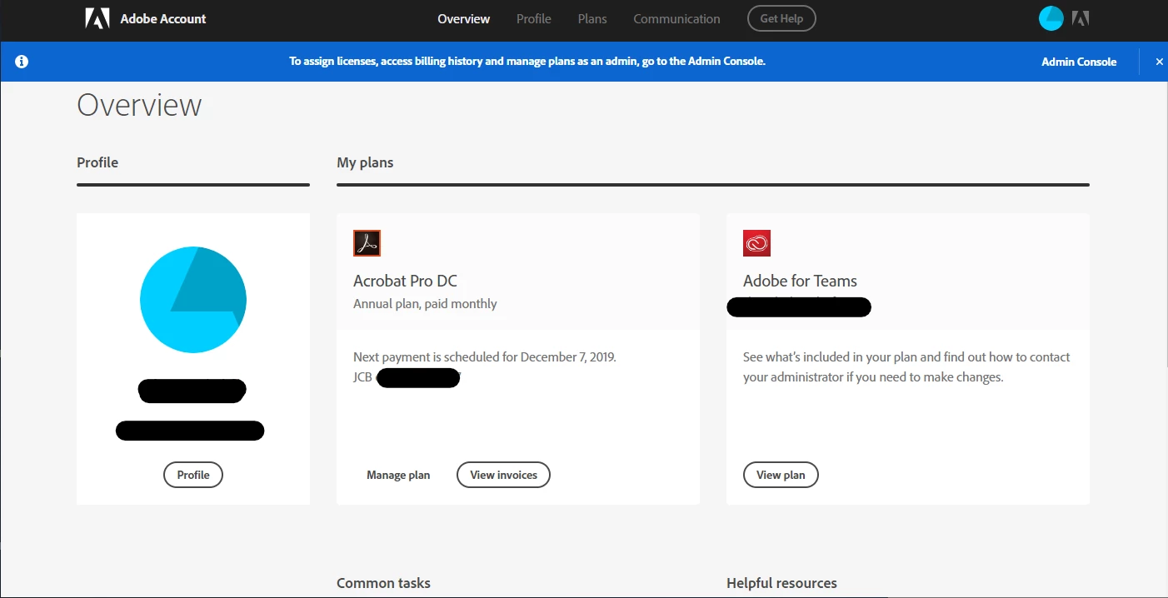Click the large profile picture

[193, 300]
